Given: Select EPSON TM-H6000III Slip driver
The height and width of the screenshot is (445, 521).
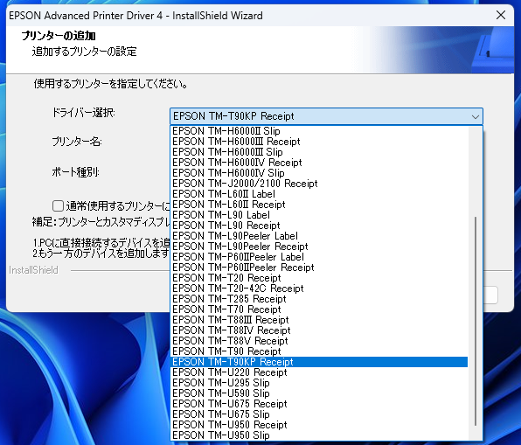Looking at the screenshot, I should (x=319, y=152).
